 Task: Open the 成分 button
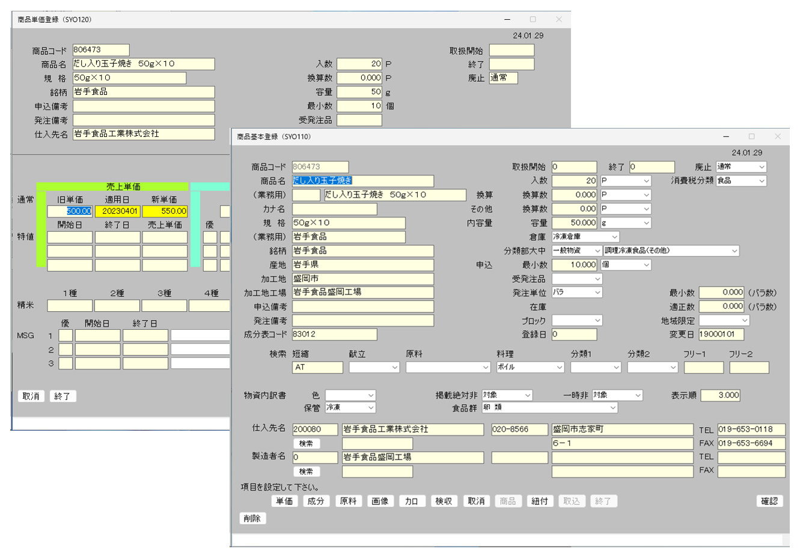(x=316, y=501)
